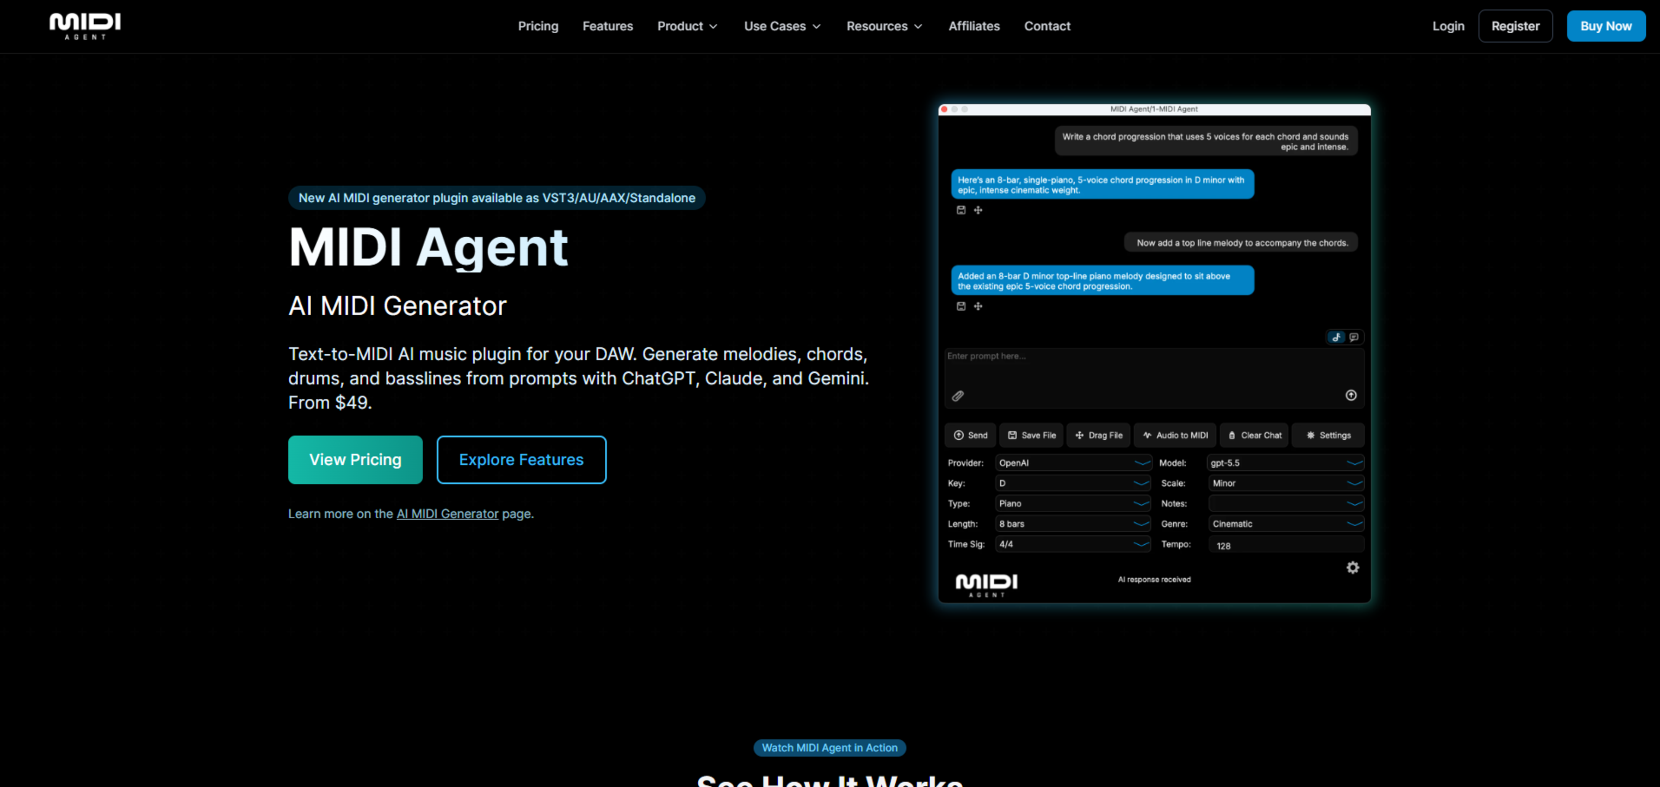Click the Buy Now button
Image resolution: width=1660 pixels, height=787 pixels.
click(1606, 26)
